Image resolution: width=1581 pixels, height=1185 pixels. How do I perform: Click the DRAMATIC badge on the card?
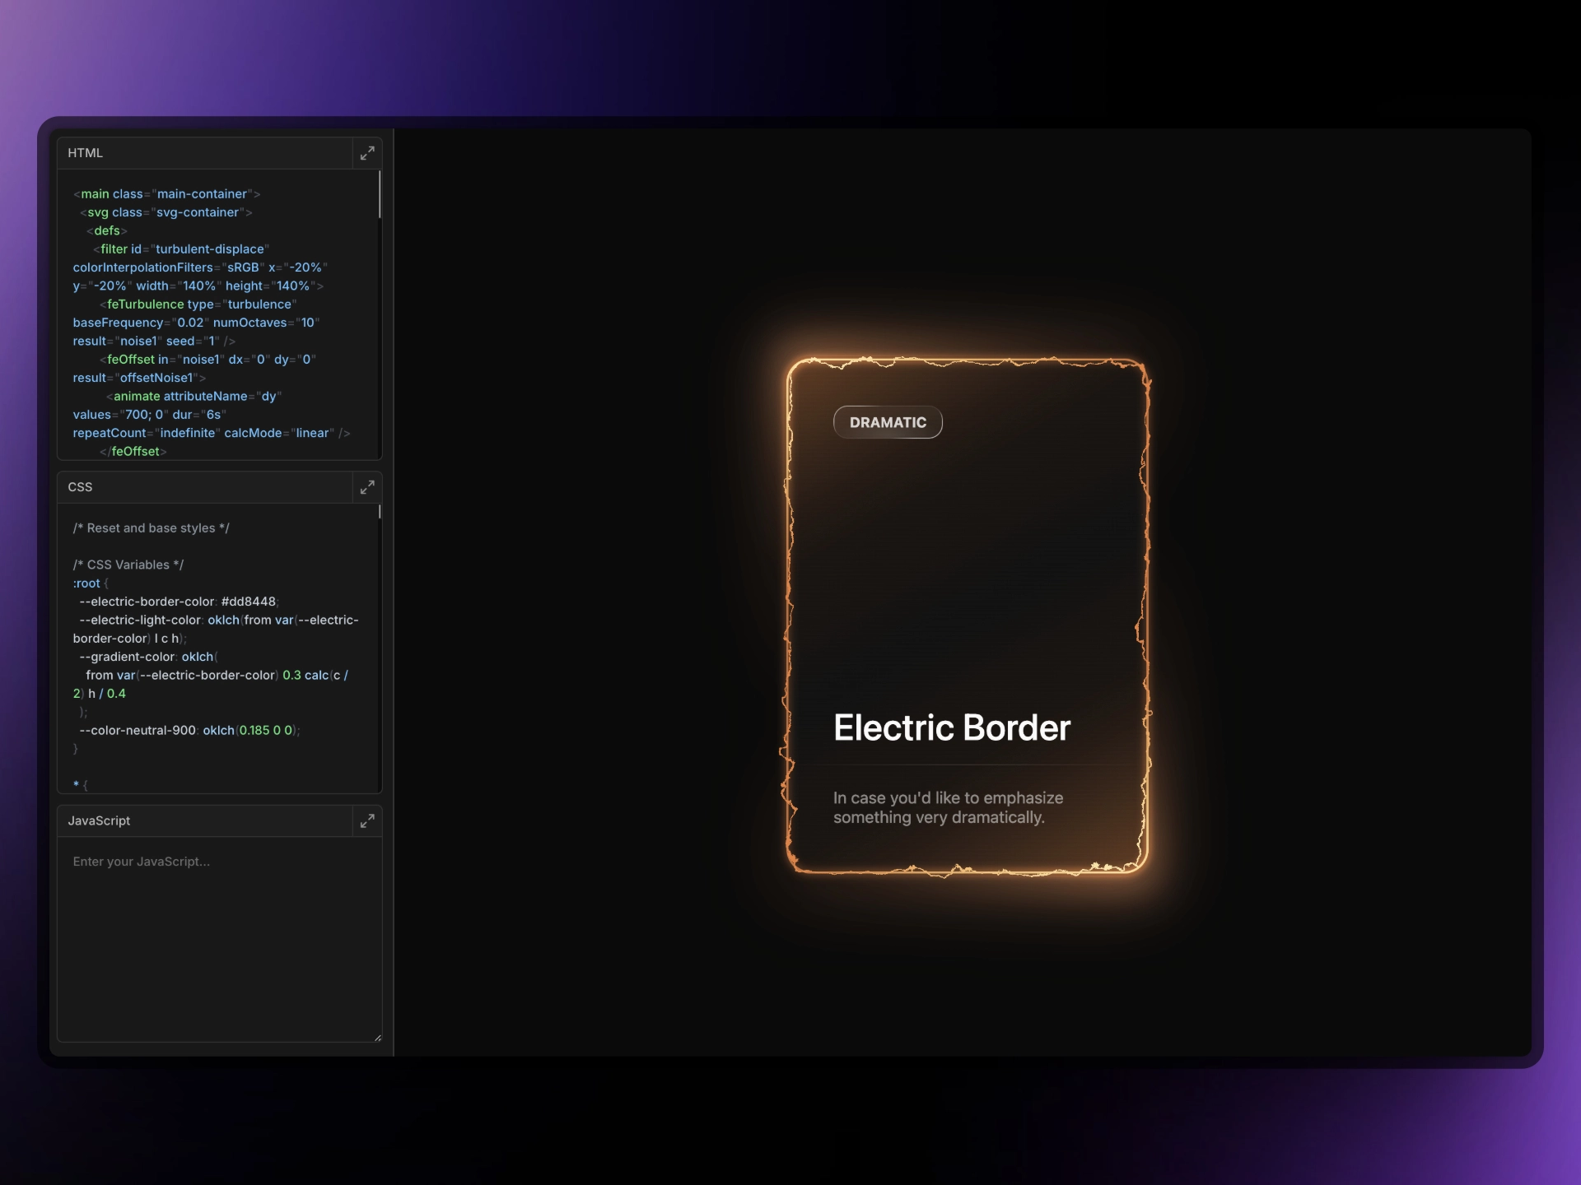(888, 422)
